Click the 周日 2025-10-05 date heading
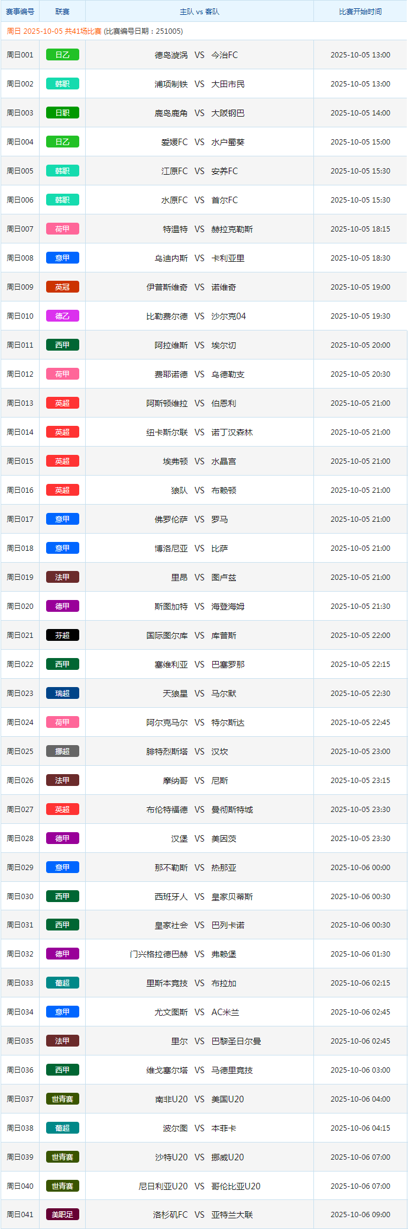The width and height of the screenshot is (408, 1229). tap(54, 31)
